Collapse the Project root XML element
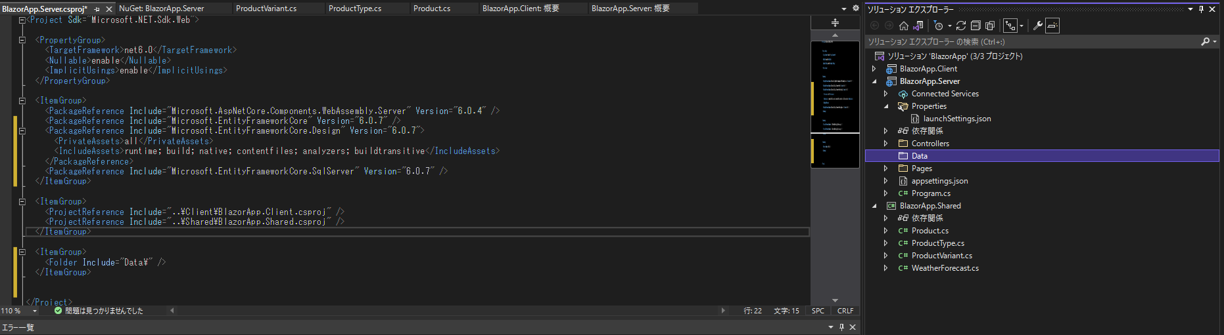 click(22, 20)
